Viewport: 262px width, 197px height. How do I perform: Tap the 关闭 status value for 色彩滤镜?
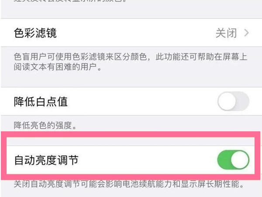click(x=226, y=33)
